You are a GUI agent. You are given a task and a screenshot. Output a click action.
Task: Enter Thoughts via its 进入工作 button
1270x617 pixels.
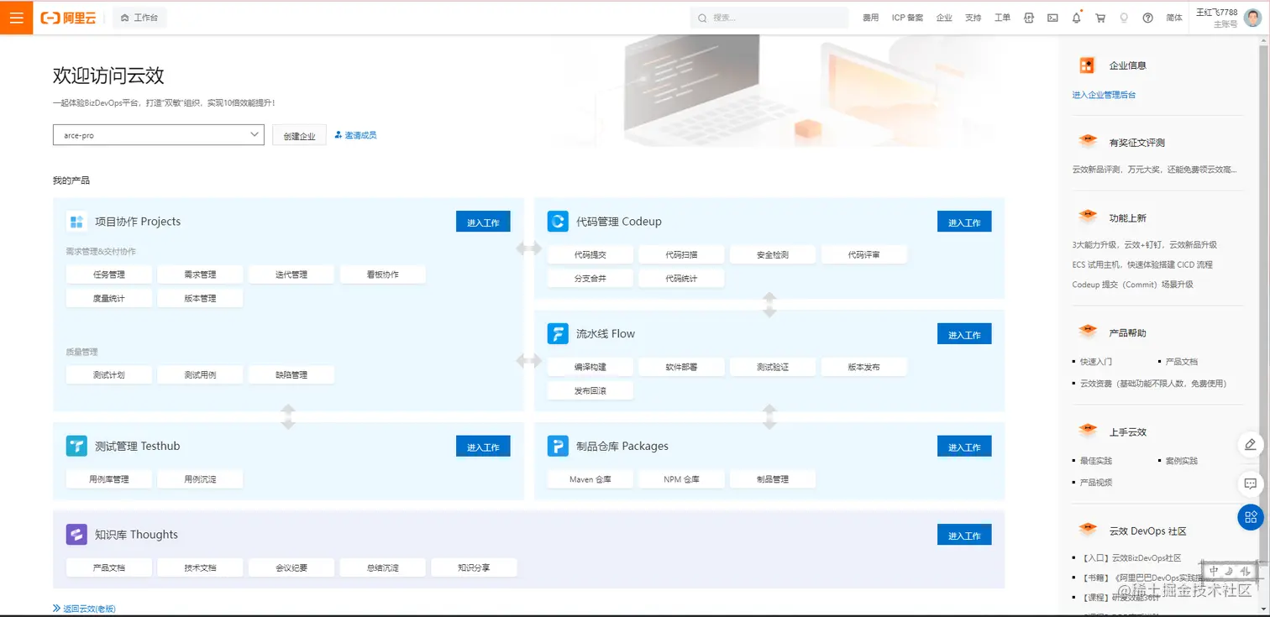coord(964,535)
